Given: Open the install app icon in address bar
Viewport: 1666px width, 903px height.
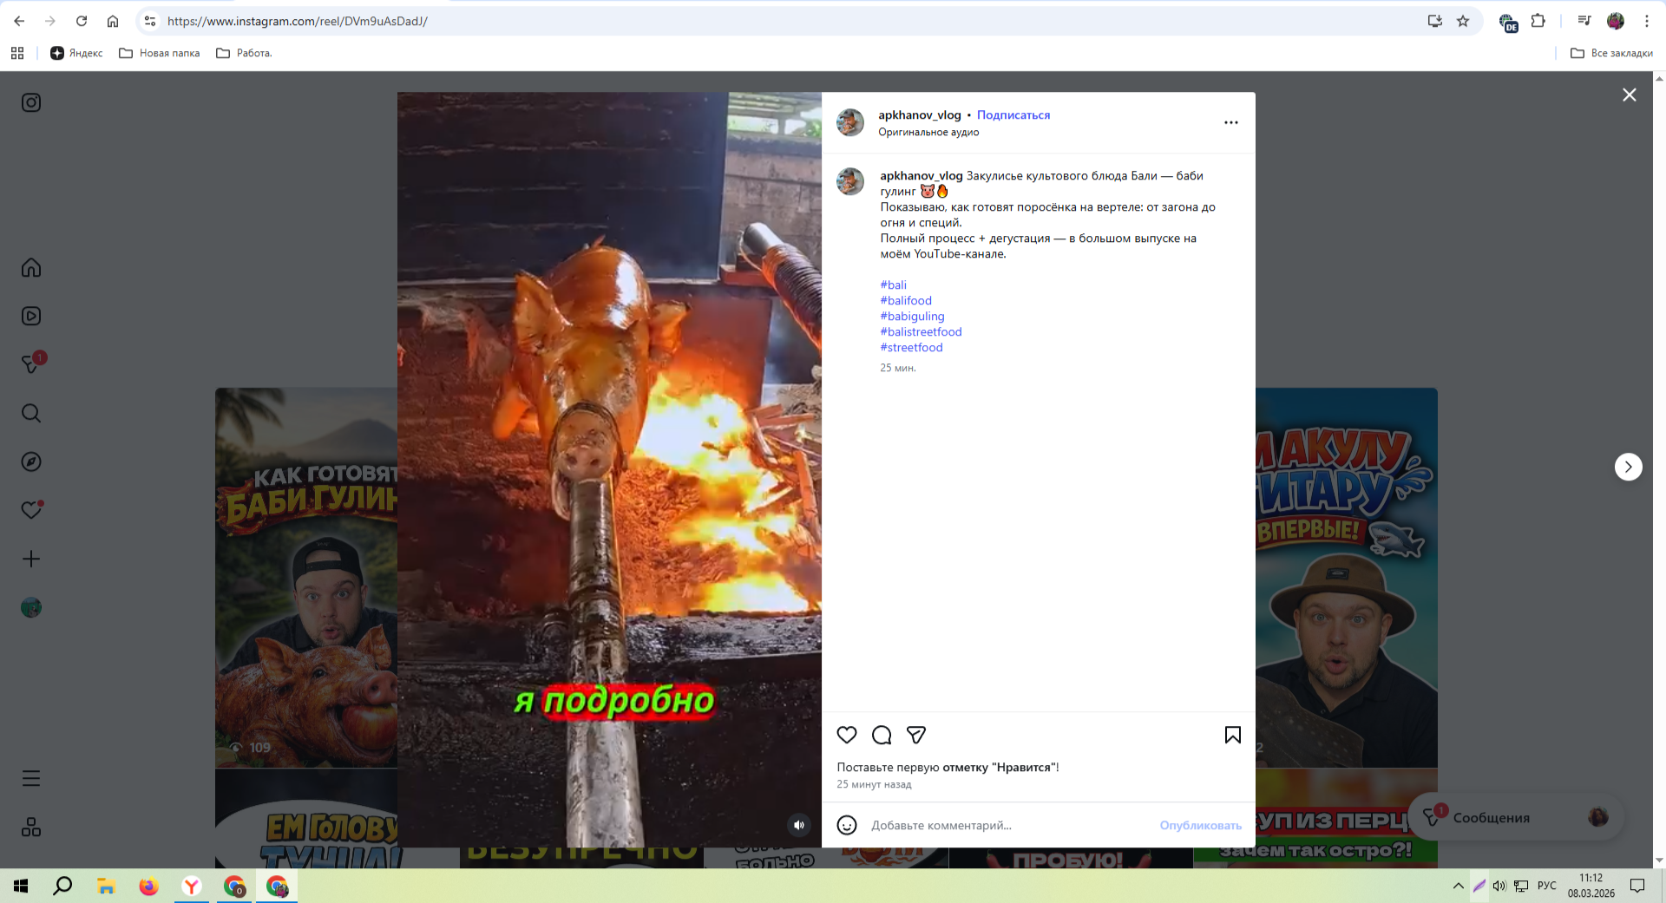Looking at the screenshot, I should (1434, 21).
